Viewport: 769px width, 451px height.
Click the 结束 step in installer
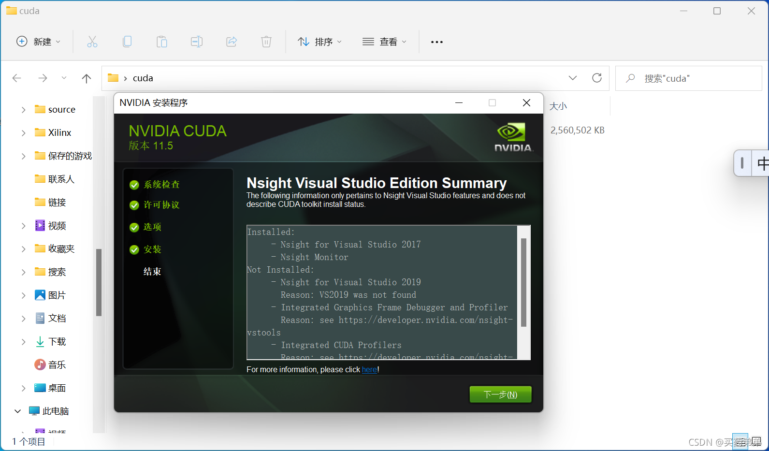(152, 272)
